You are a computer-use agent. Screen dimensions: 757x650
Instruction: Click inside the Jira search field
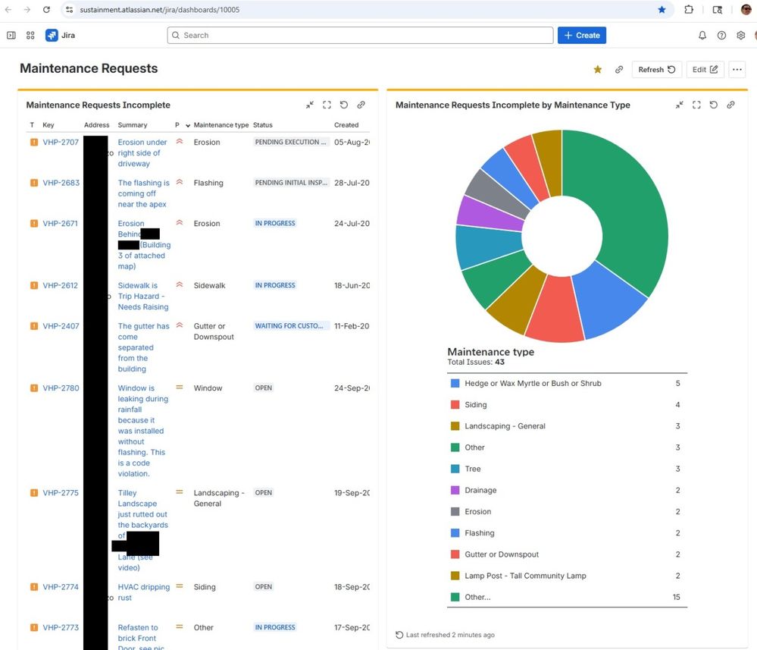click(359, 35)
